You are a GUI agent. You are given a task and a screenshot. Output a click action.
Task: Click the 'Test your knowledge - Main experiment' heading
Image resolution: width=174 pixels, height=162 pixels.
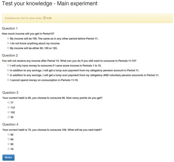pos(50,3)
